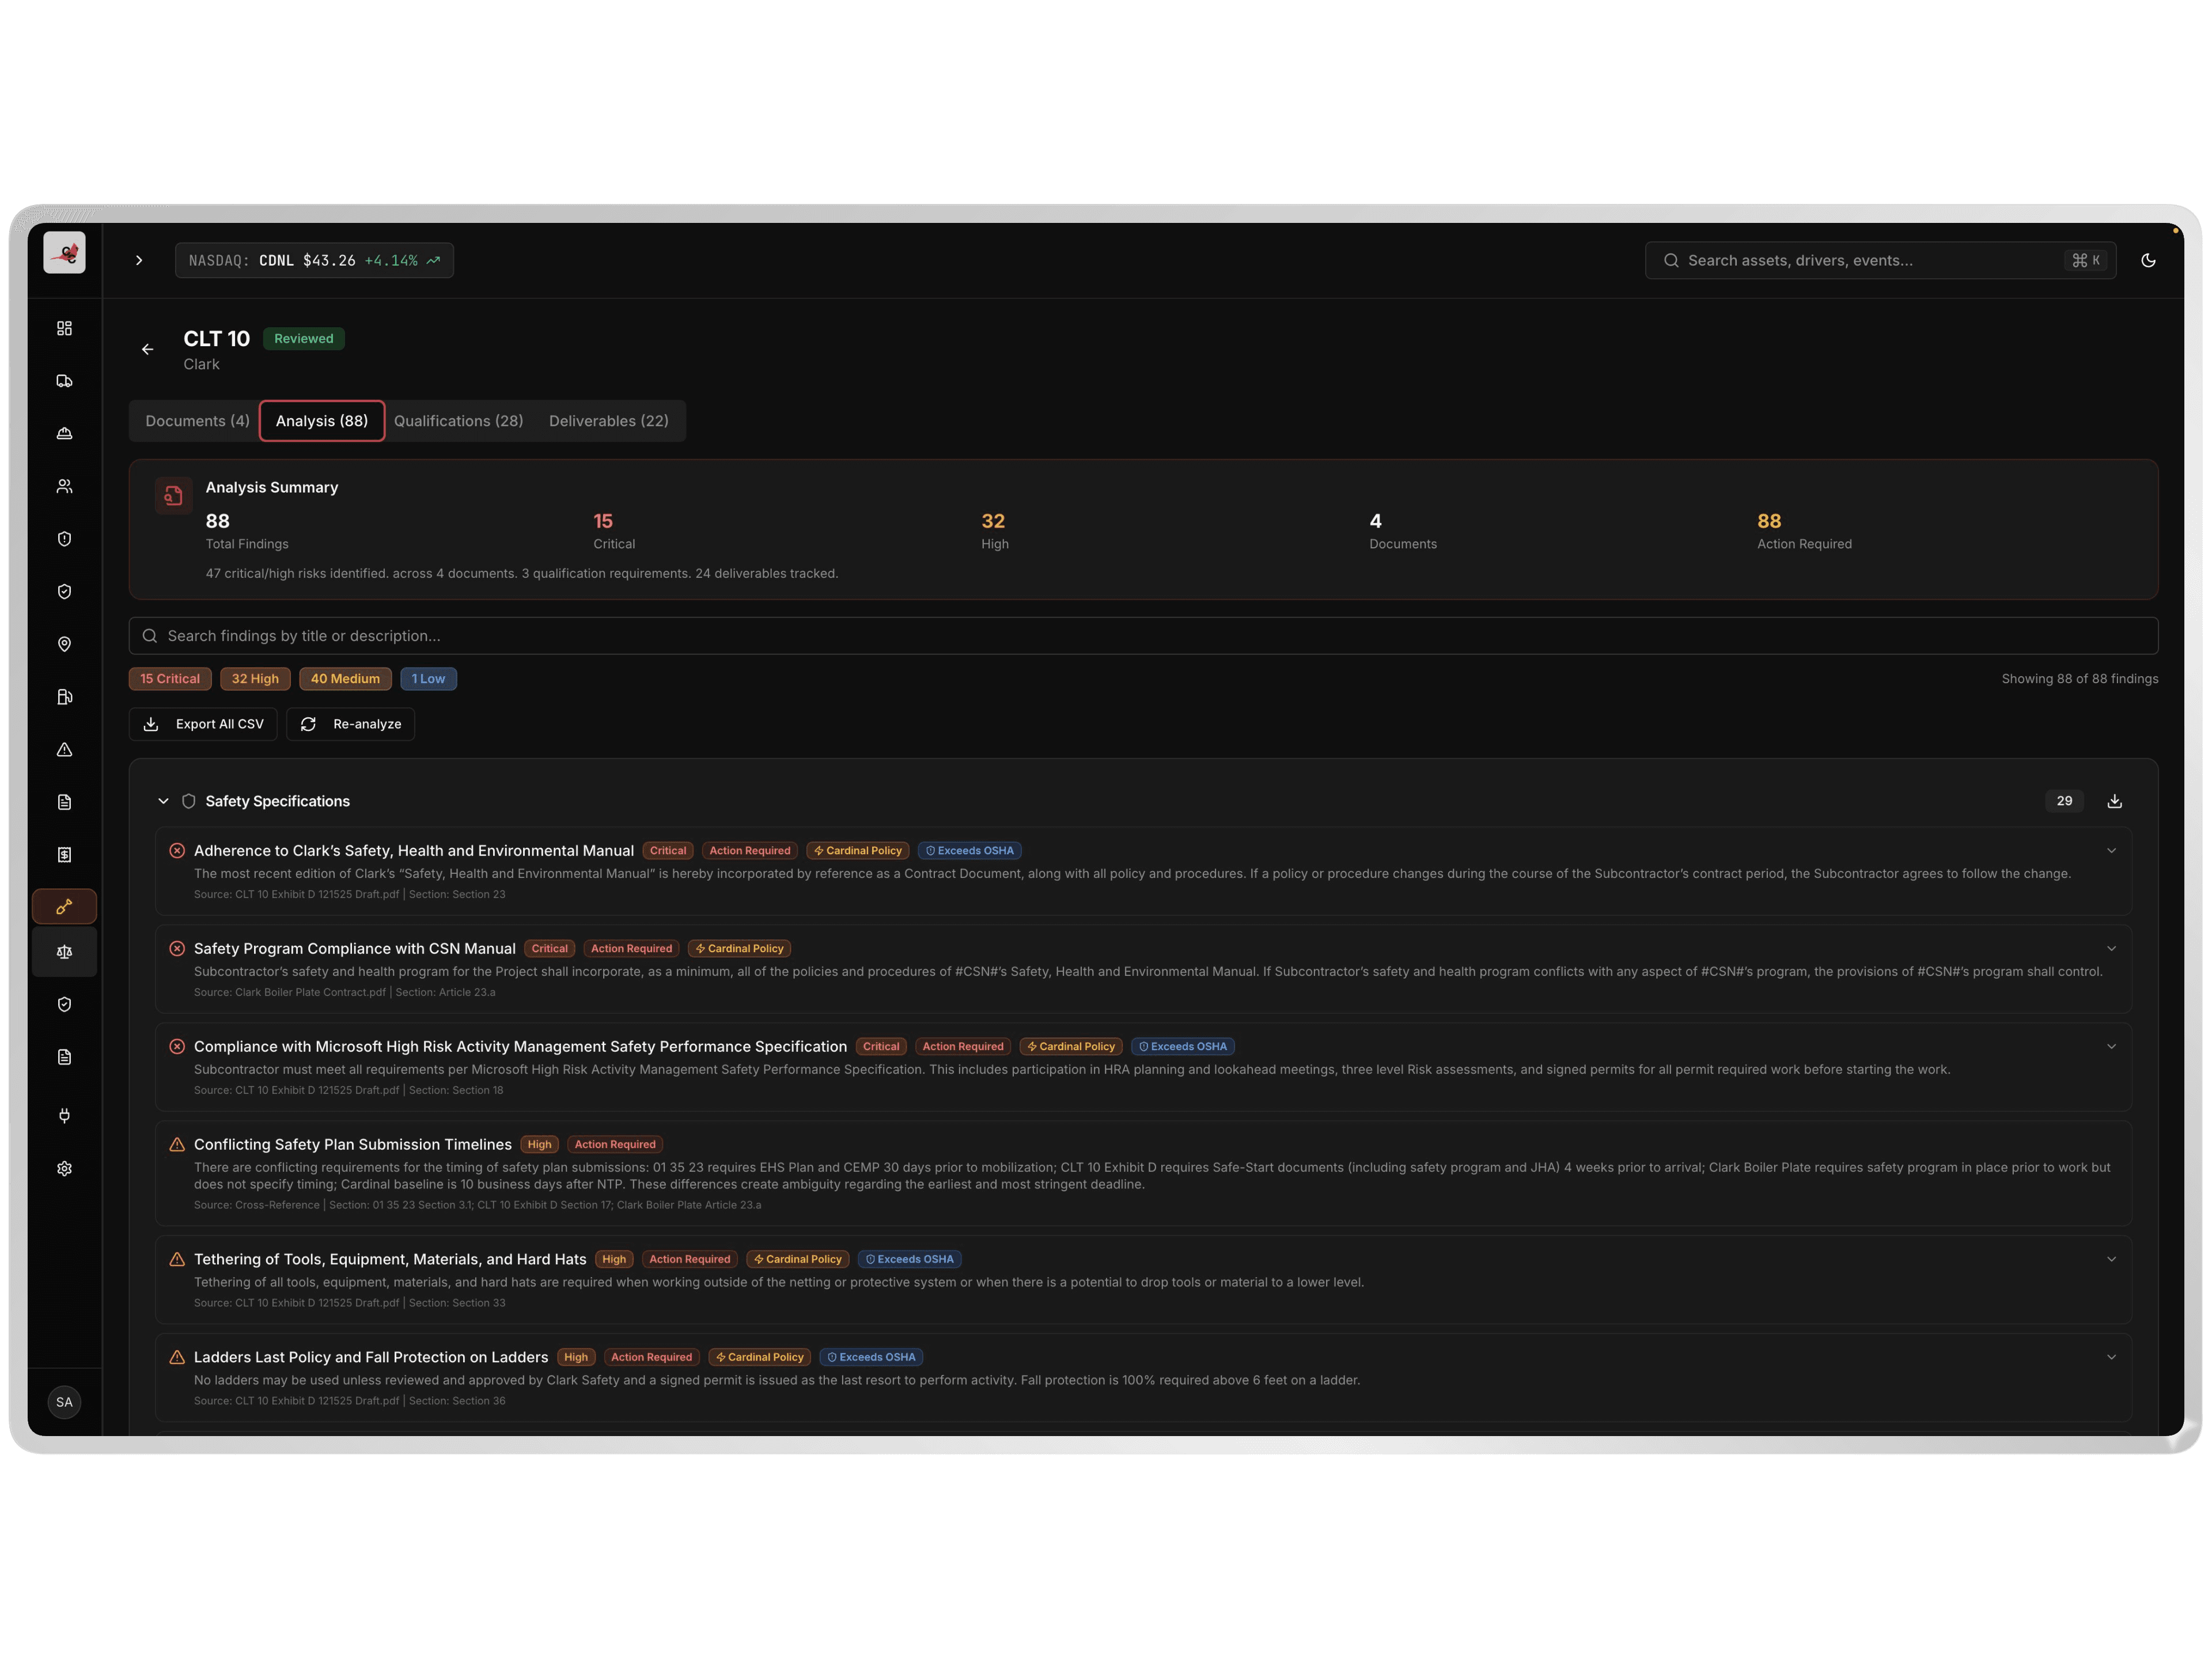Focus the Search findings by title field
Image resolution: width=2212 pixels, height=1659 pixels.
click(x=1143, y=636)
